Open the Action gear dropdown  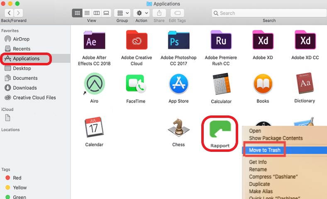click(x=142, y=13)
